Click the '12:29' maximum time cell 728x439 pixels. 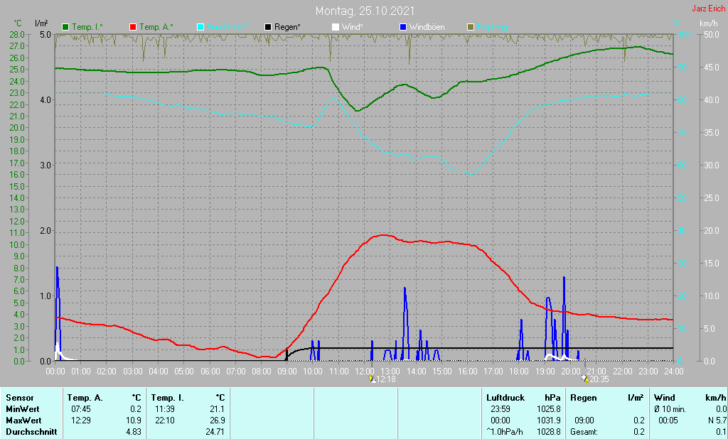[81, 420]
